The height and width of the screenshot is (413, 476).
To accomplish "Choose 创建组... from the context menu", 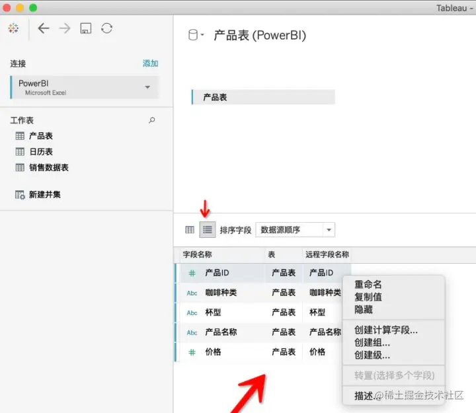I will point(372,342).
